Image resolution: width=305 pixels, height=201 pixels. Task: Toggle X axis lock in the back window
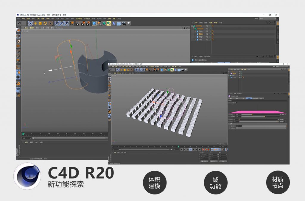(x=57, y=23)
